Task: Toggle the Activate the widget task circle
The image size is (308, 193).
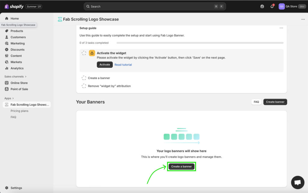Action: [x=84, y=53]
